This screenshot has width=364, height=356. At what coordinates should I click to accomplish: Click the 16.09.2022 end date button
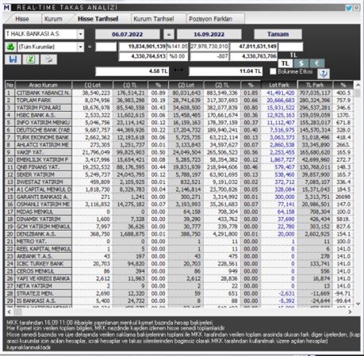pos(209,34)
